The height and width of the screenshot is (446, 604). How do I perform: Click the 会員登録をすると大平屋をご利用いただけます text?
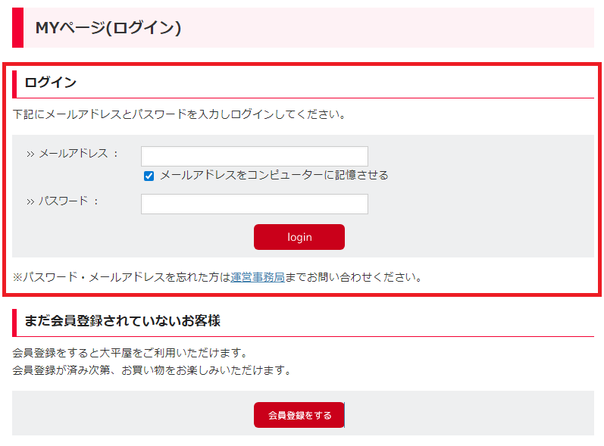[130, 354]
